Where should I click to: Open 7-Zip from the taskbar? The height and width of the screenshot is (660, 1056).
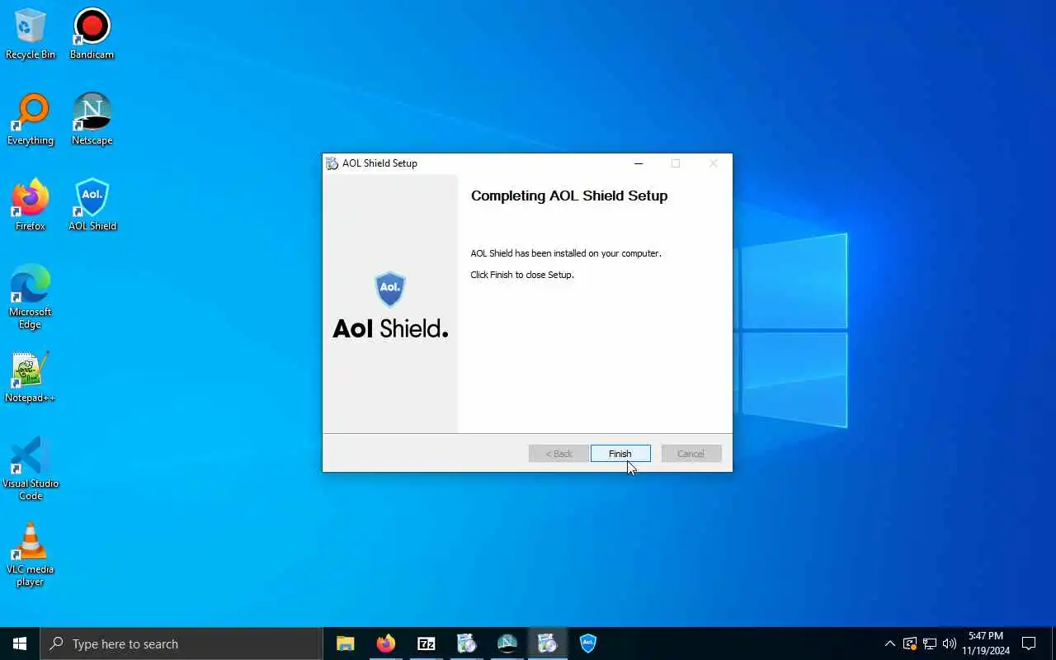427,643
